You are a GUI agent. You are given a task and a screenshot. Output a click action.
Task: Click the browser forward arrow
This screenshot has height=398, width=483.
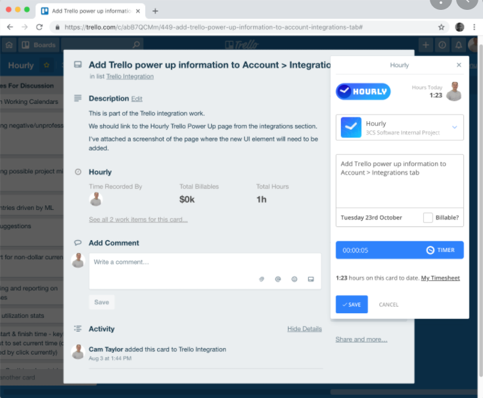point(25,27)
